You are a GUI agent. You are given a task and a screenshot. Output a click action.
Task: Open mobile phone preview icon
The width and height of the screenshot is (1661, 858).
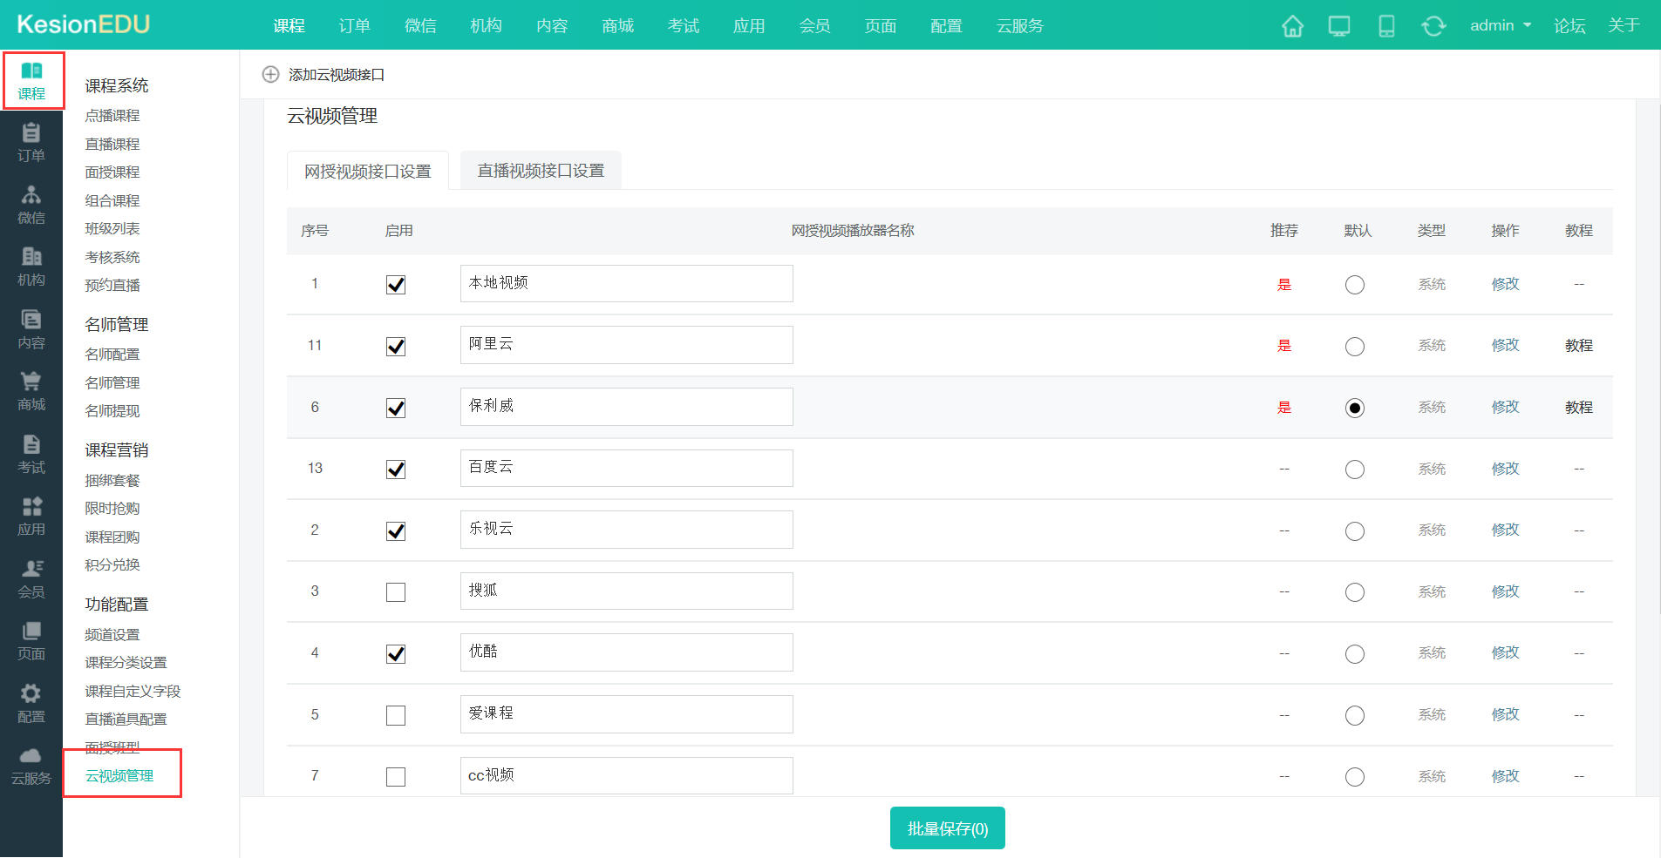1386,26
